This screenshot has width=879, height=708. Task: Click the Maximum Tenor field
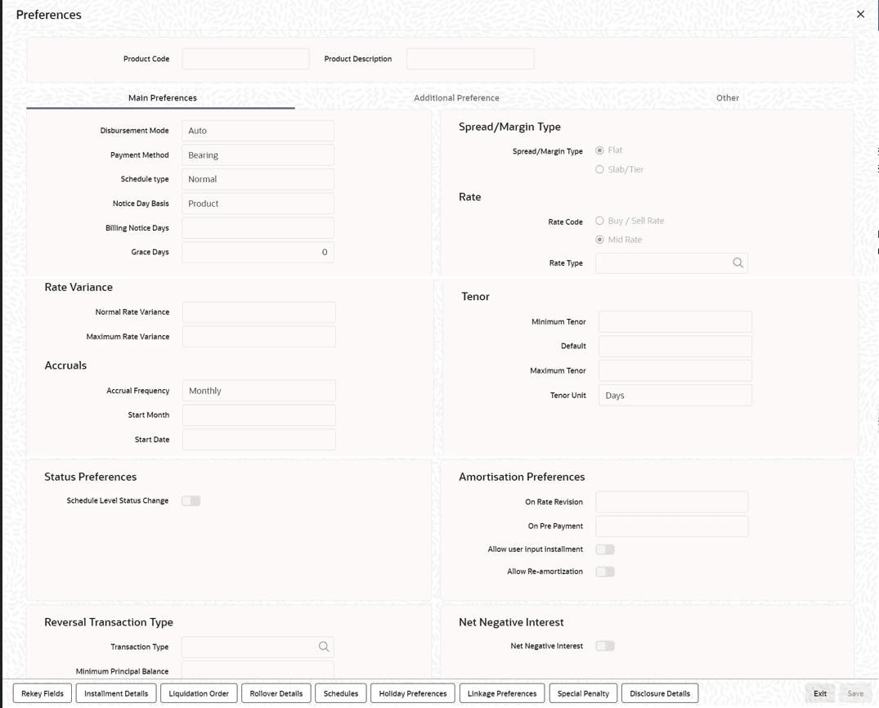(675, 370)
